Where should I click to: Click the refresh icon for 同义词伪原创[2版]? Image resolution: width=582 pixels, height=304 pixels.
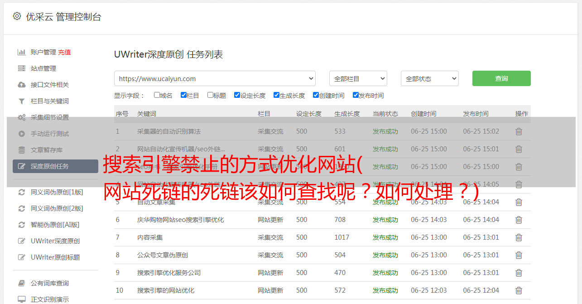[x=21, y=208]
